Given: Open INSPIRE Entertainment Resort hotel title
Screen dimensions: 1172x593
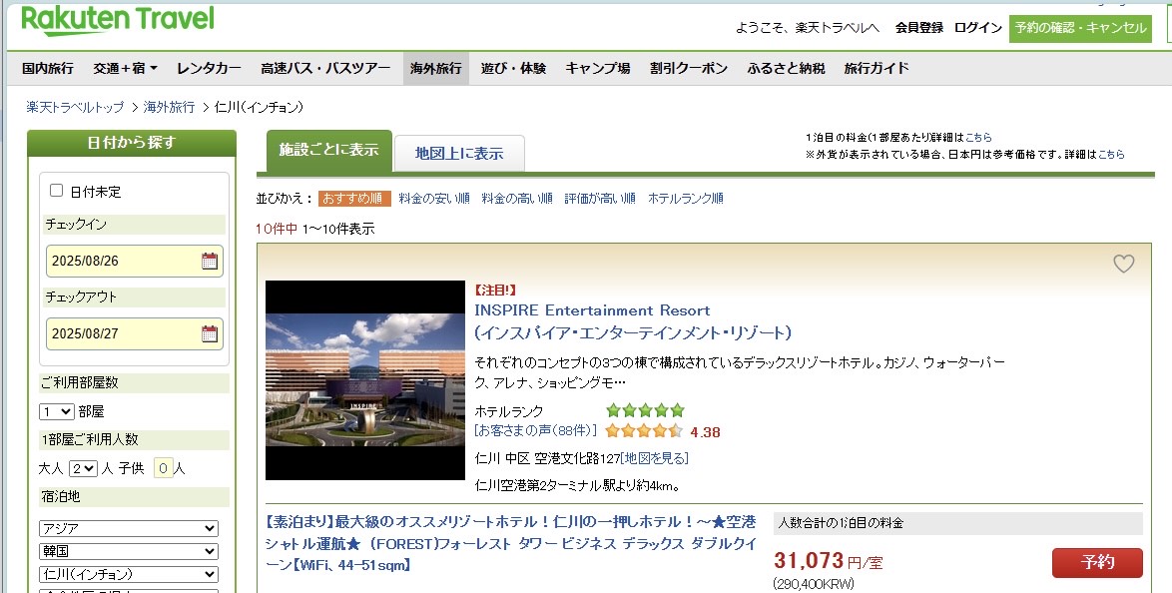Looking at the screenshot, I should (x=632, y=321).
